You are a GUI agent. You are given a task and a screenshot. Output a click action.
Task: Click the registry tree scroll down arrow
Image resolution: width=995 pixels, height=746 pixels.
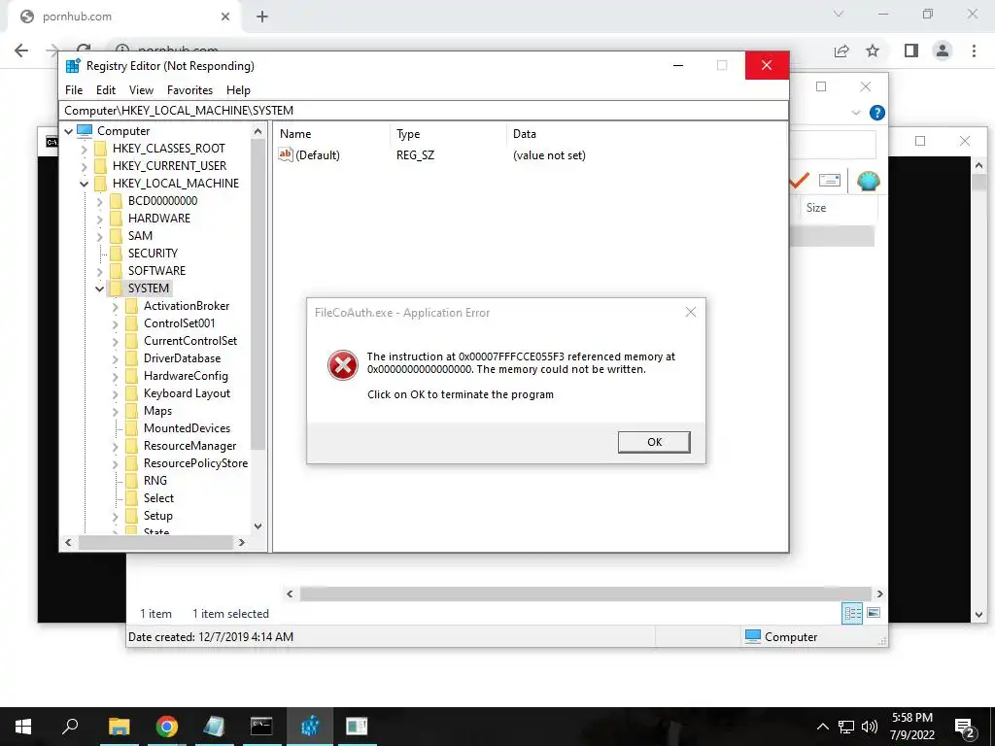point(257,526)
